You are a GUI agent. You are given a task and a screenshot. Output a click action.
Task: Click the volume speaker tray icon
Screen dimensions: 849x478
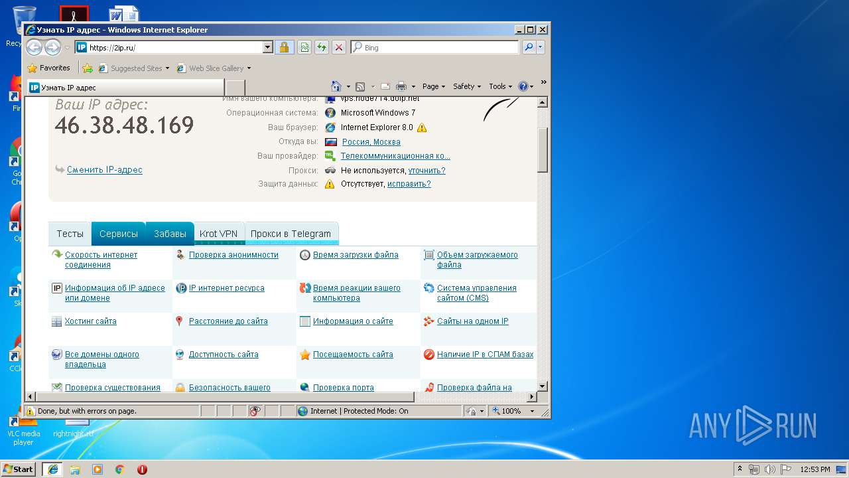(770, 469)
